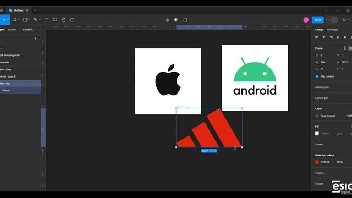352x198 pixels.
Task: Click the red D20F0F selection color swatch
Action: [x=317, y=162]
